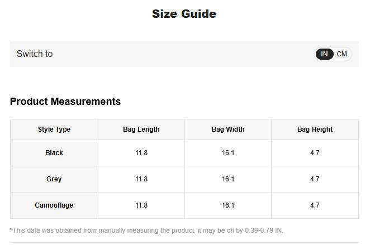Screen dimensions: 370x245
Task: Click the Bag Width value for Black
Action: [228, 153]
